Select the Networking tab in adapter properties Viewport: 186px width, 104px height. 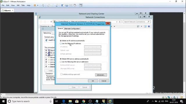[47, 33]
